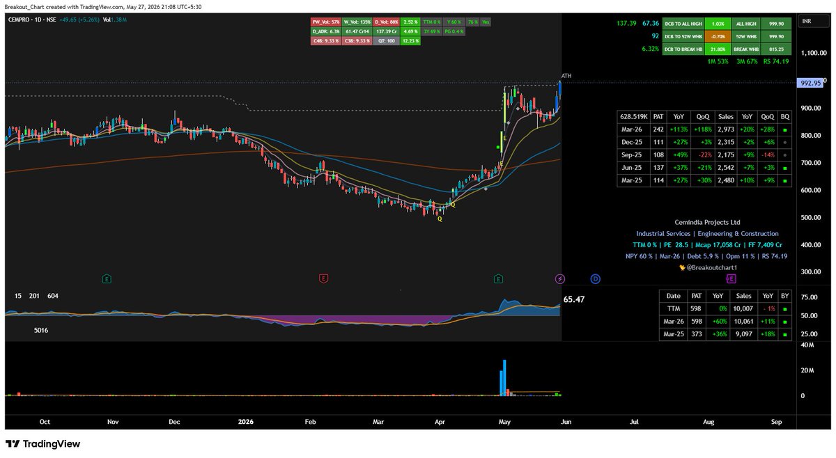836x458 pixels.
Task: Click Industrial Services | Engineering & Construction text
Action: pos(707,234)
